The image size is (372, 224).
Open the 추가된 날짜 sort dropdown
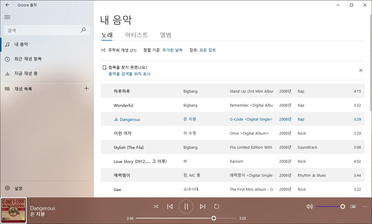[173, 50]
